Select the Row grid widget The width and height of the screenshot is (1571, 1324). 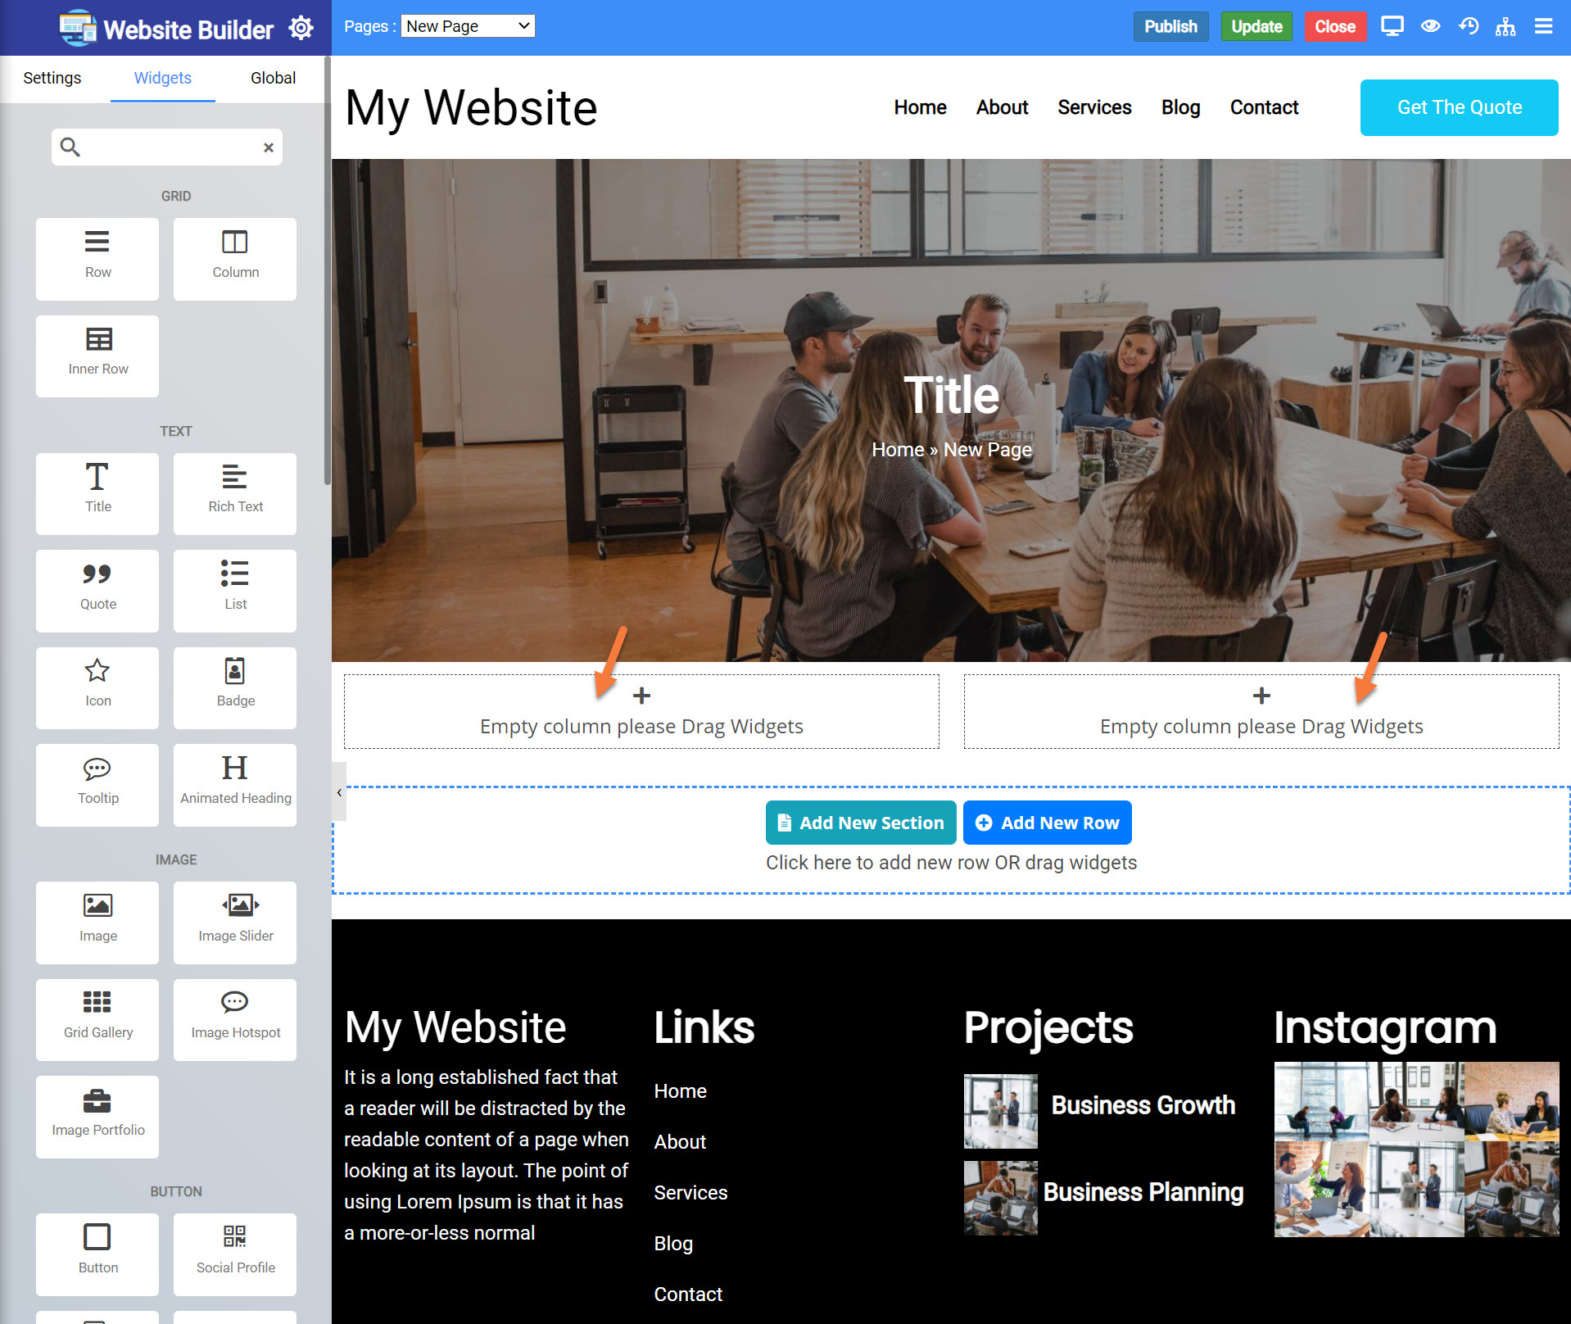[x=97, y=258]
